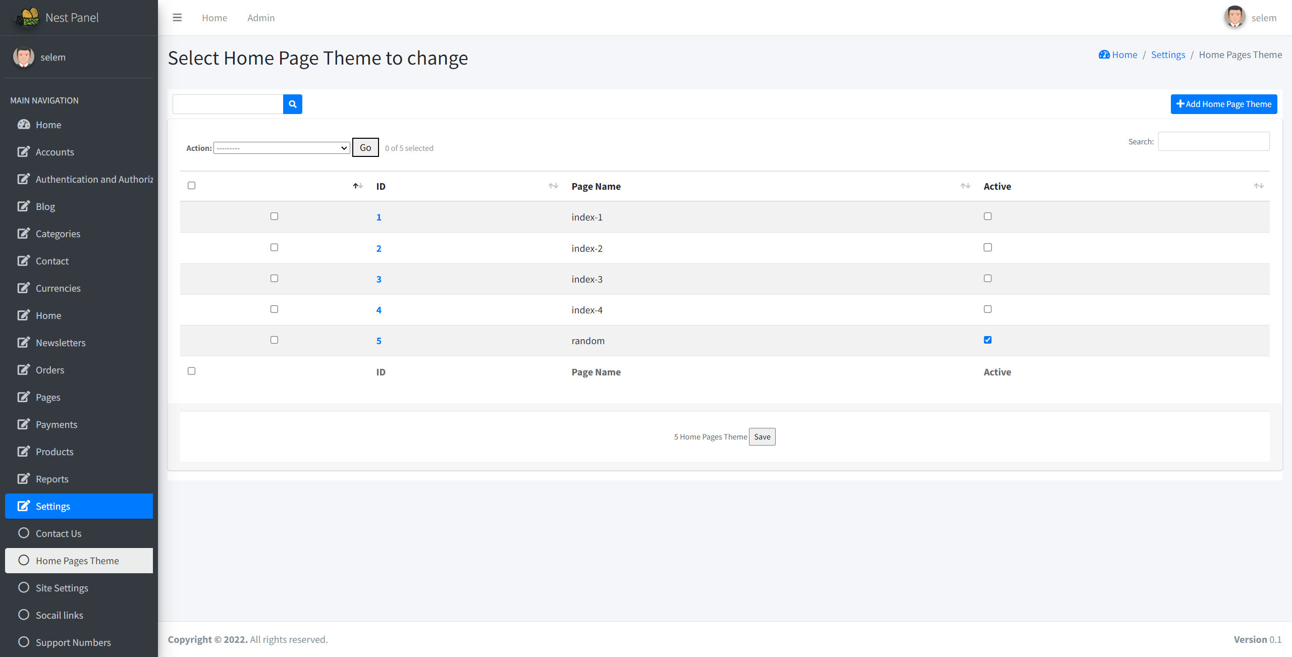Click the Products edit icon in sidebar
This screenshot has height=657, width=1292.
point(24,452)
